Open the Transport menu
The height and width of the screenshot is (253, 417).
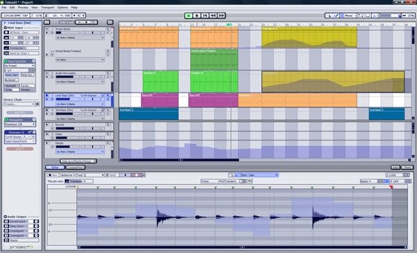point(47,8)
